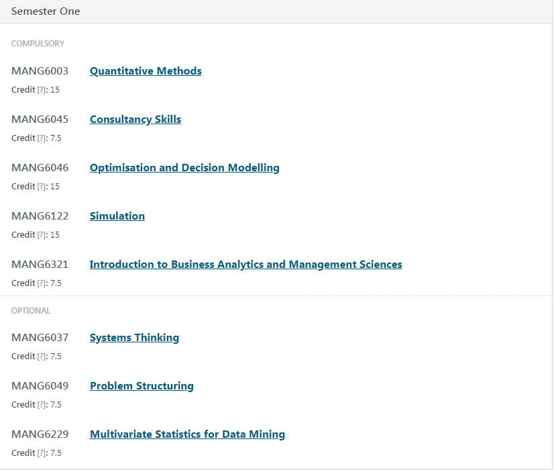This screenshot has height=470, width=554.
Task: Click the MANG6003 module code
Action: click(x=40, y=71)
